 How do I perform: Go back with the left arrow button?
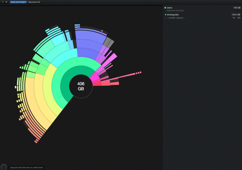pyautogui.click(x=3, y=2)
